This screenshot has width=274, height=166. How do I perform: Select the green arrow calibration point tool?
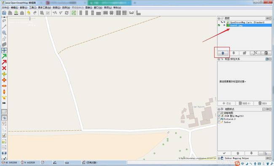pyautogui.click(x=4, y=56)
